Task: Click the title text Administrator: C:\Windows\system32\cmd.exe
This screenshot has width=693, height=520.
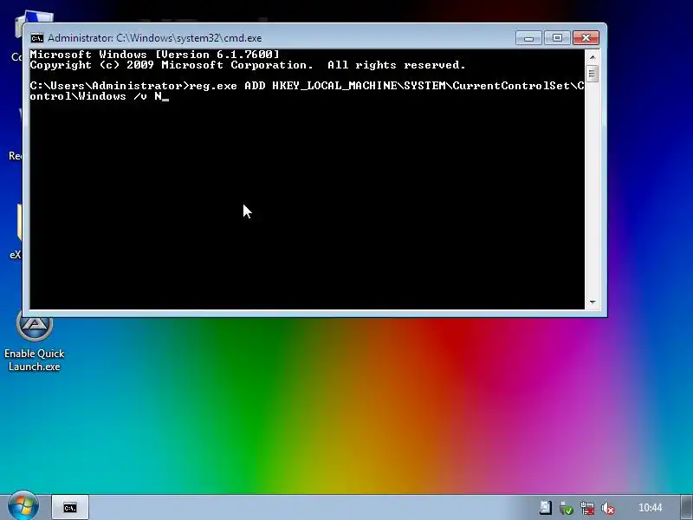Action: click(x=155, y=38)
